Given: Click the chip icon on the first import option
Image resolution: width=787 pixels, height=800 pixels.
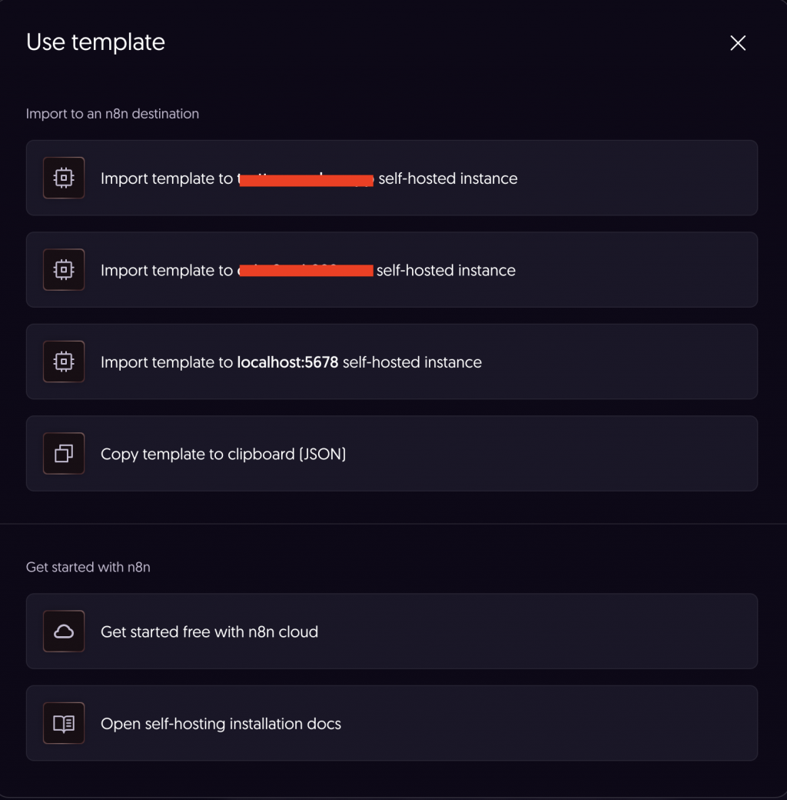Looking at the screenshot, I should tap(64, 178).
